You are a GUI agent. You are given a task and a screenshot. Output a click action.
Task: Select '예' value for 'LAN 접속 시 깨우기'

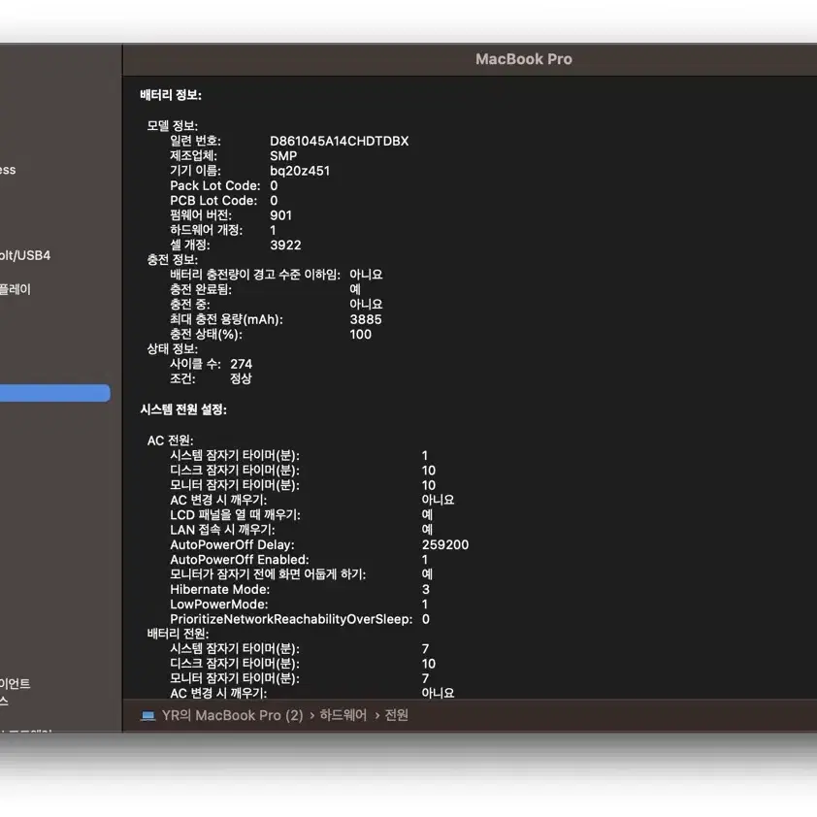(427, 530)
